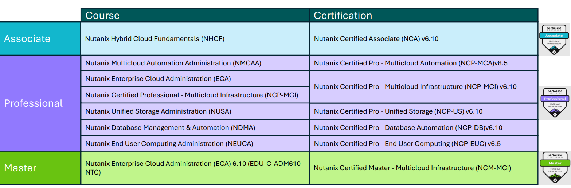Open the Unified Storage (NCP-US) v6.10 certification

[398, 111]
